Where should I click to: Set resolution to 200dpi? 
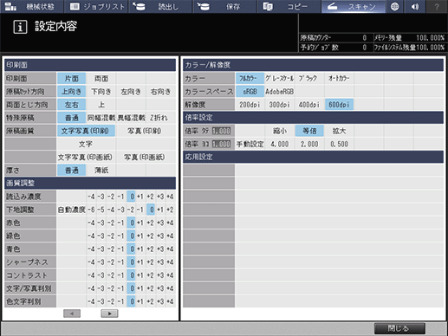tap(250, 105)
